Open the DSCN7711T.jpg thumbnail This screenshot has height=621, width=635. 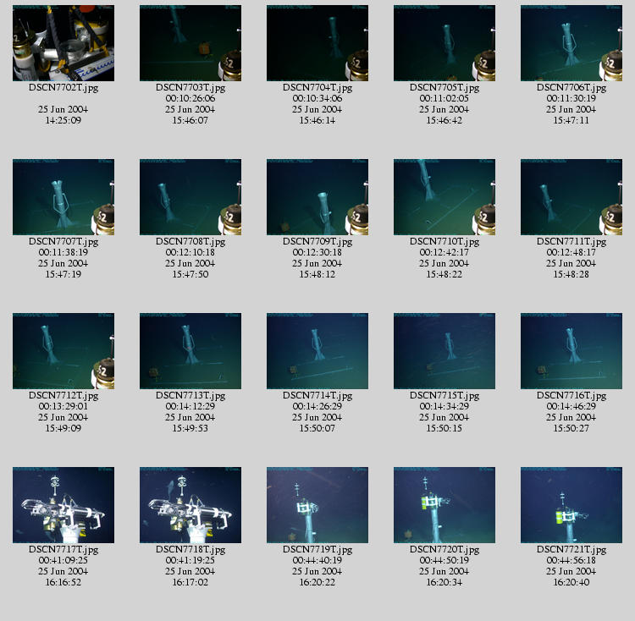[x=571, y=197]
